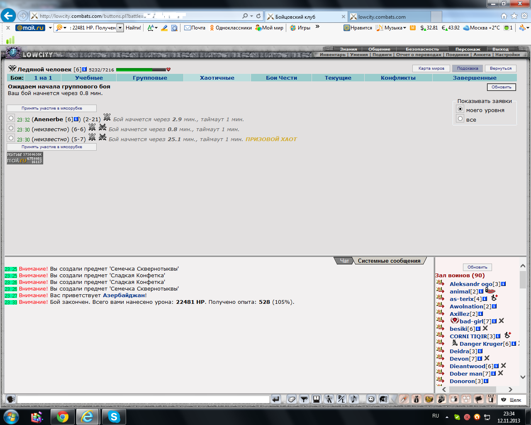The height and width of the screenshot is (425, 531).
Task: Open info icon beside Ледяной человек [6]
Action: [x=85, y=69]
